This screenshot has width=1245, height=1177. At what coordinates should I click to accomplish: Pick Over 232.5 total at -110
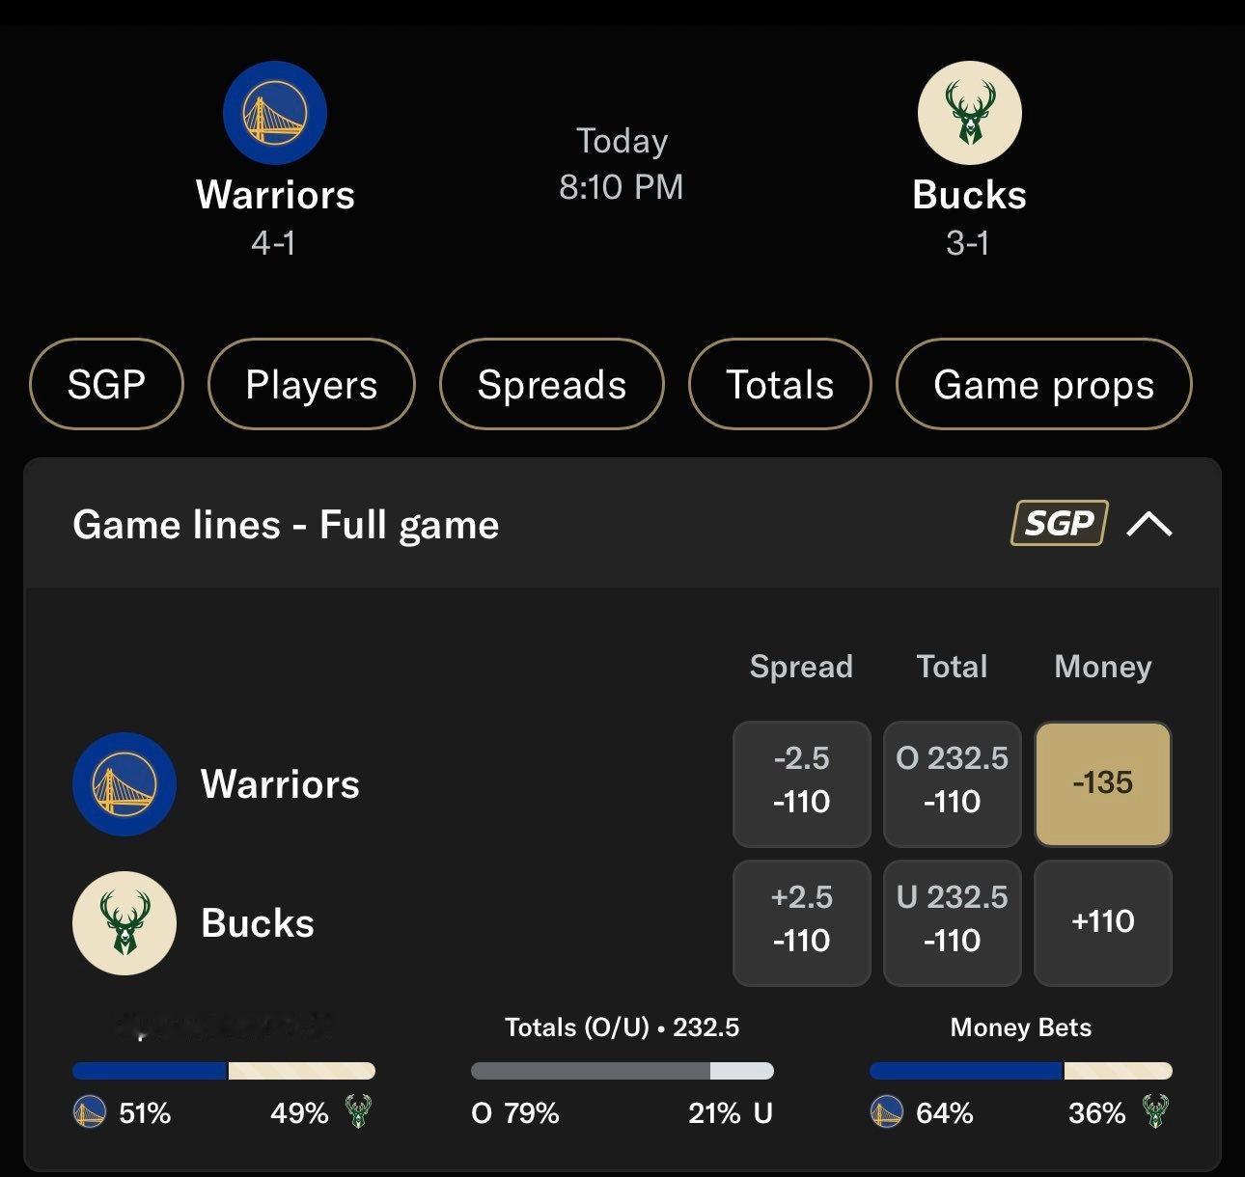(x=952, y=783)
